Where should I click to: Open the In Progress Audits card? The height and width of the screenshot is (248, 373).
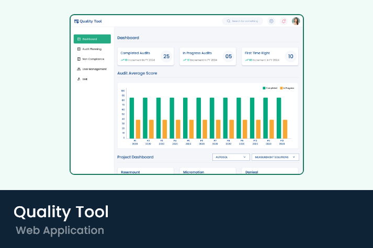208,56
